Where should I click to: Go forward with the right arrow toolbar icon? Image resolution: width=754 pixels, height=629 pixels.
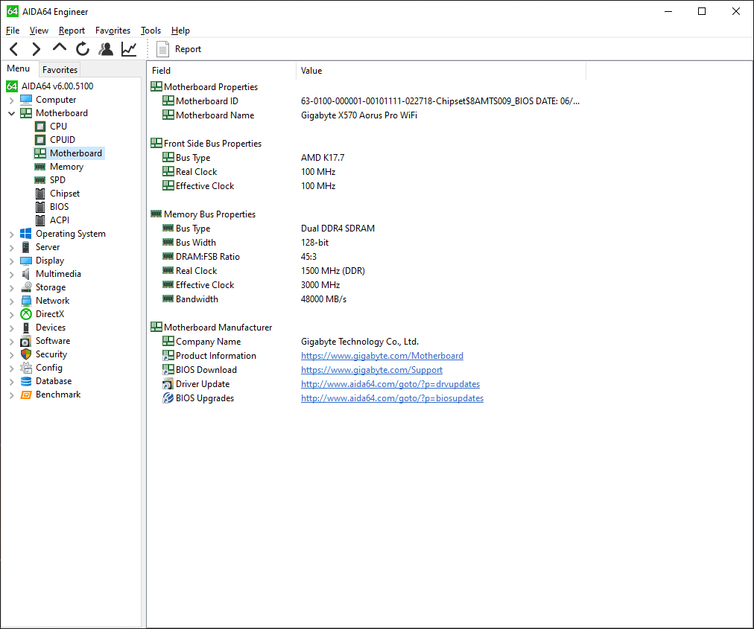[36, 49]
